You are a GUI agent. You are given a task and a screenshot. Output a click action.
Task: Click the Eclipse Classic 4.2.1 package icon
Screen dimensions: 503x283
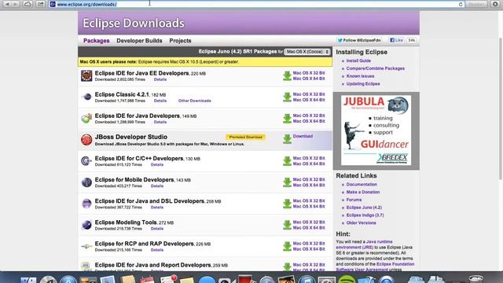[x=86, y=97]
